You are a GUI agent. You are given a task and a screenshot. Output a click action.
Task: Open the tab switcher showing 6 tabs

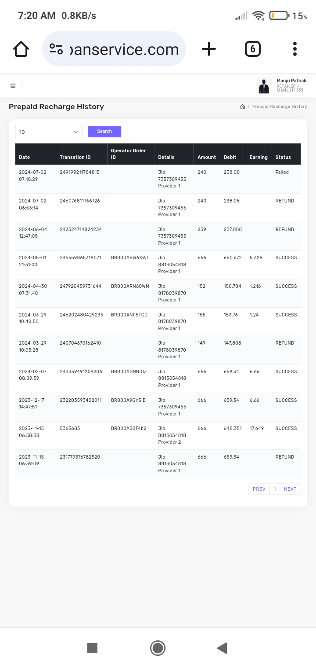[252, 49]
